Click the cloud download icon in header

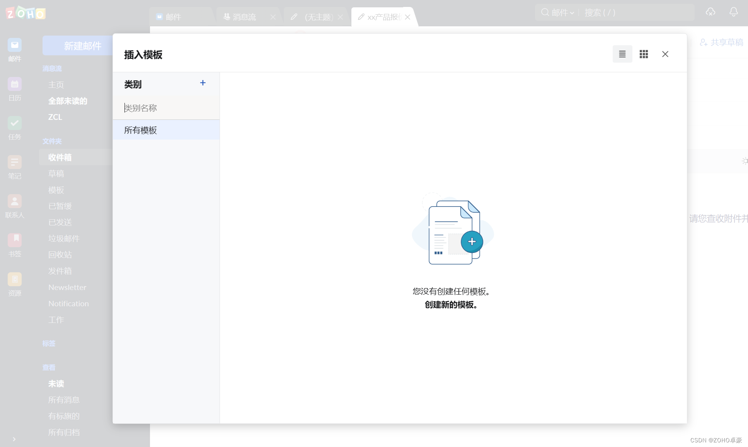click(x=710, y=12)
